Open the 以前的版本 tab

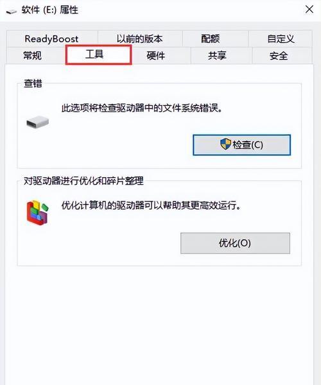140,38
